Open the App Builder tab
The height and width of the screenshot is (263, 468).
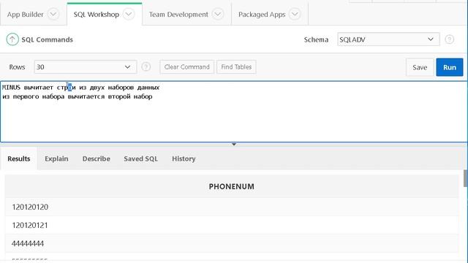pyautogui.click(x=25, y=15)
